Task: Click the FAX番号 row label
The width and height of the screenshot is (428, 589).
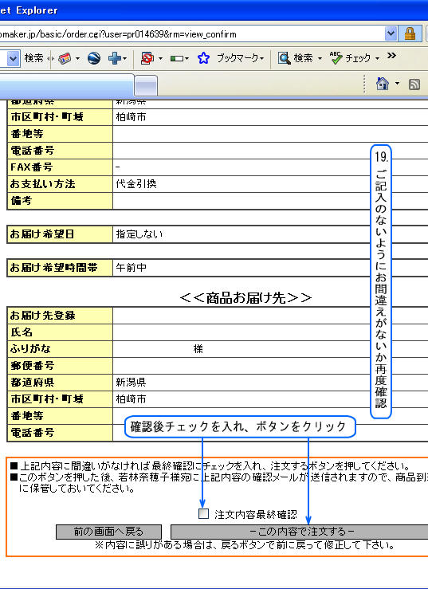Action: pyautogui.click(x=60, y=167)
